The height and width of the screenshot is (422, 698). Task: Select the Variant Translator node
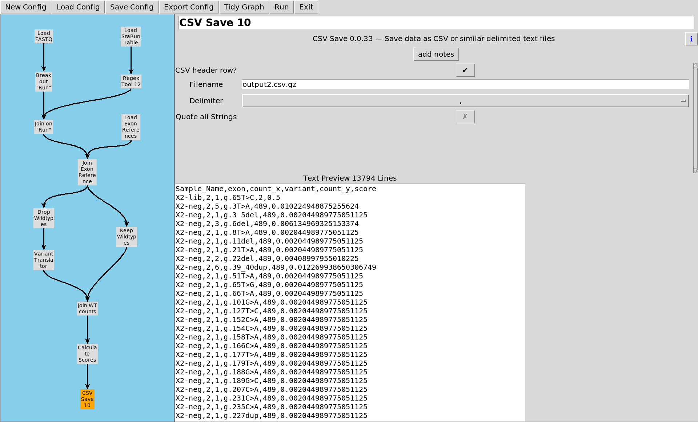coord(44,260)
